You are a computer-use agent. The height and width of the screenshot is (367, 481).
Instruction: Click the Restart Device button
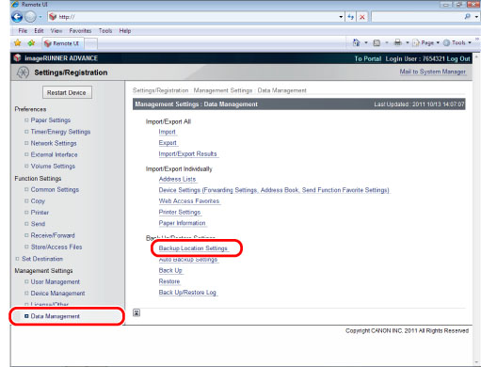point(67,92)
